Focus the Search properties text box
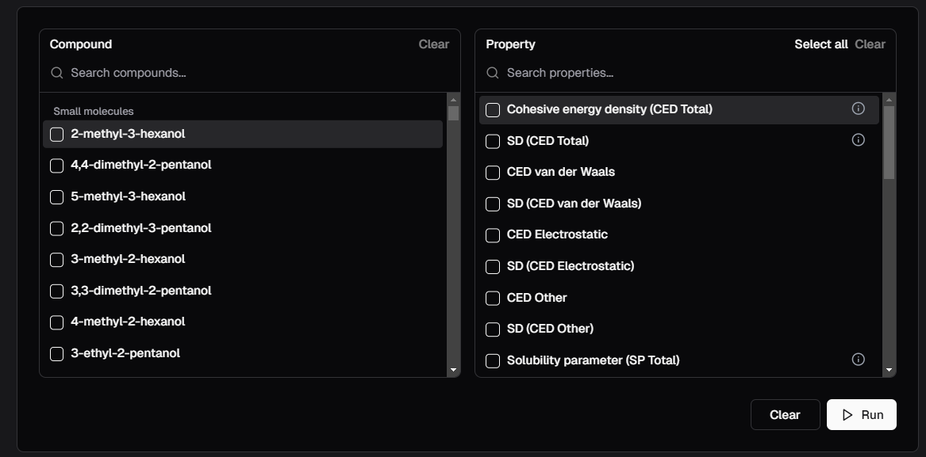The width and height of the screenshot is (926, 457). click(690, 73)
